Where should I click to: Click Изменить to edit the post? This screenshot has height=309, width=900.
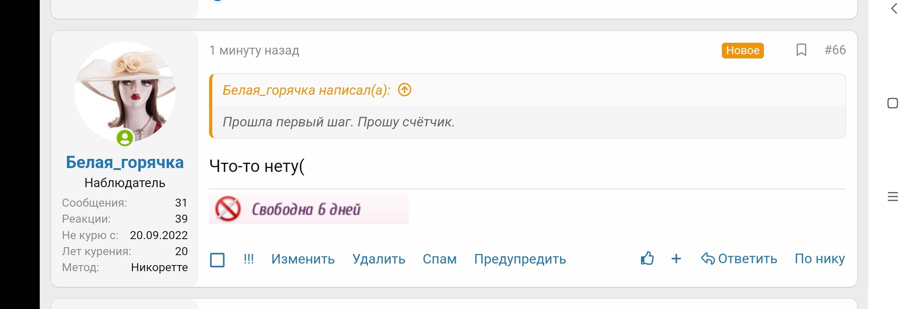(x=303, y=259)
